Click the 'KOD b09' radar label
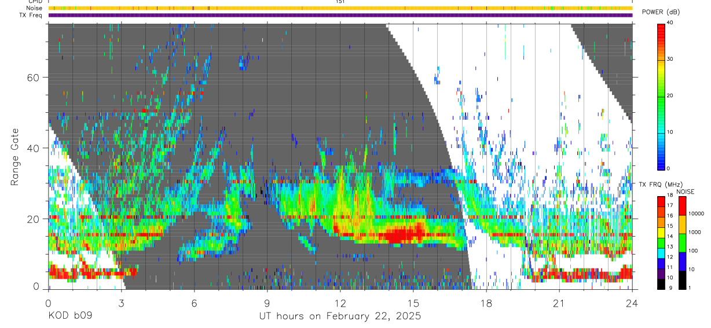Screen dimensions: 711x328 (69, 316)
